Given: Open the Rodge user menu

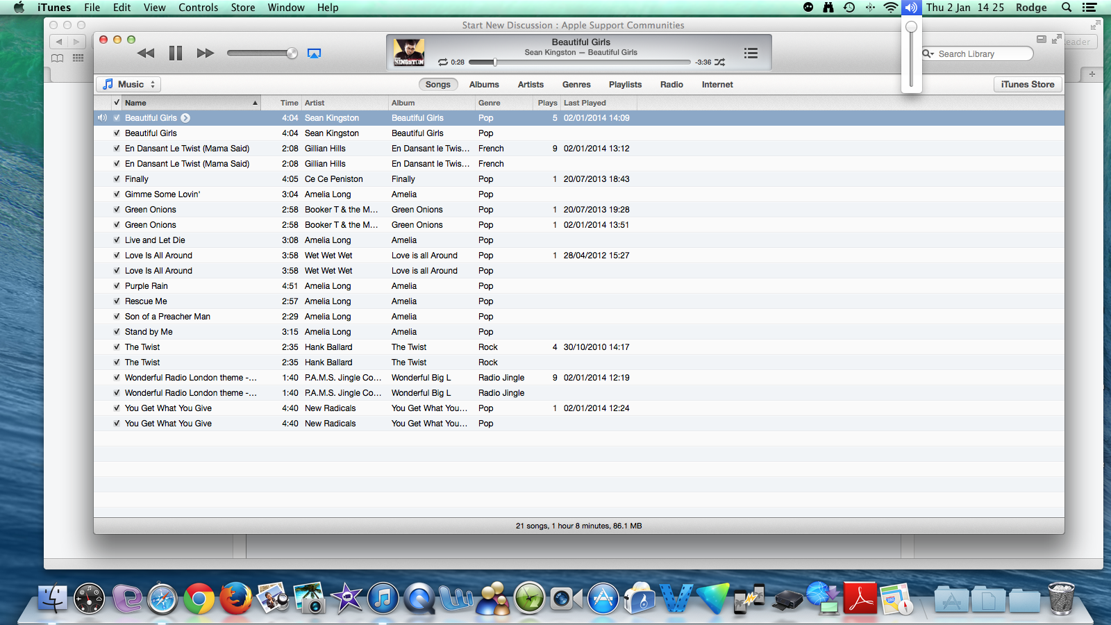Looking at the screenshot, I should coord(1031,8).
